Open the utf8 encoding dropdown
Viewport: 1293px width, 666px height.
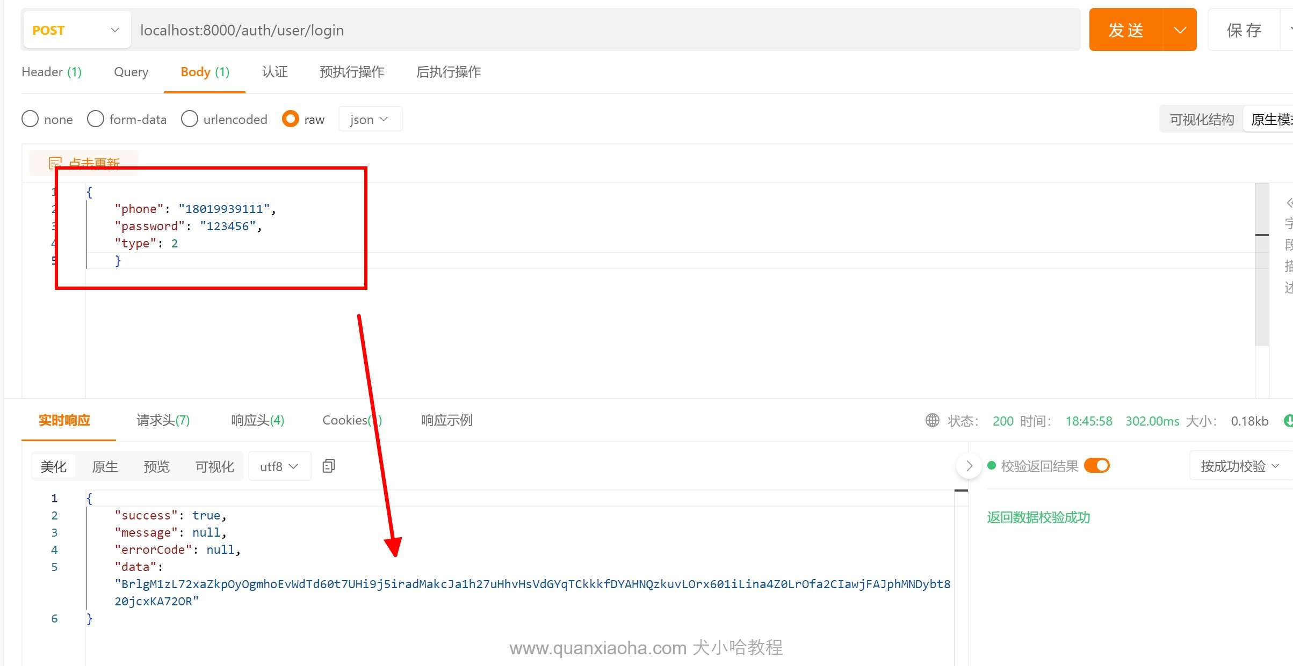(279, 466)
